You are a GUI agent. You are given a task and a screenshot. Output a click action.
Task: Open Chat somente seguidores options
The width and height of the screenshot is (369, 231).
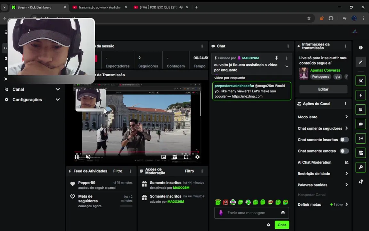pos(323,128)
